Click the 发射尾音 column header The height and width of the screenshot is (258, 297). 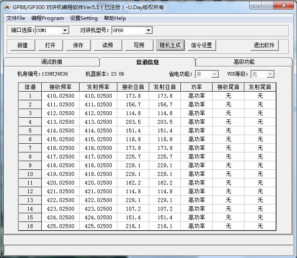260,87
